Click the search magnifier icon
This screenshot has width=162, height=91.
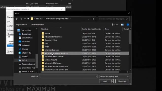pyautogui.click(x=127, y=19)
